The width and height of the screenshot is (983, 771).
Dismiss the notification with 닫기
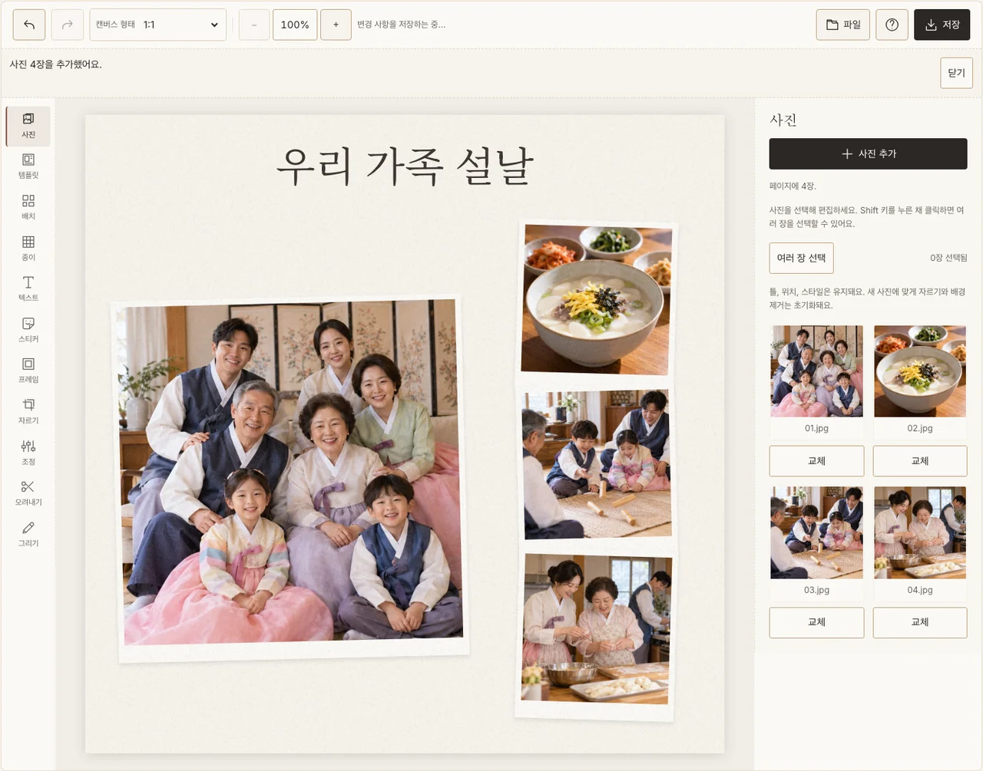pos(956,73)
